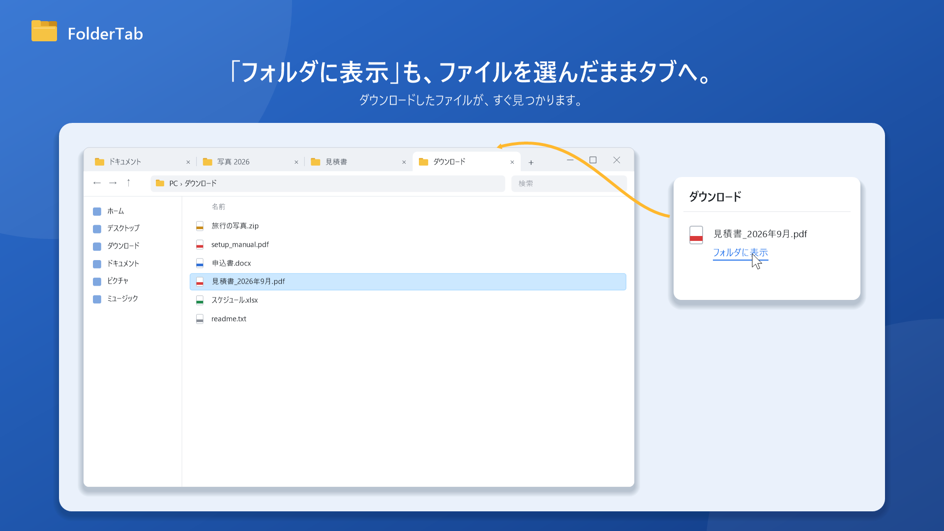Click the FolderTab logo folder icon
The width and height of the screenshot is (944, 531).
(44, 31)
